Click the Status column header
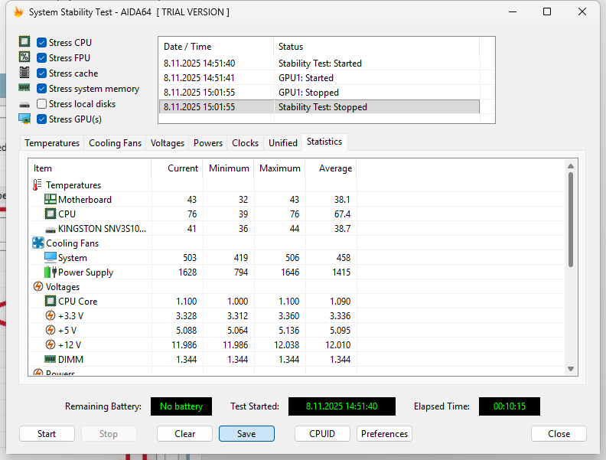The width and height of the screenshot is (606, 460). [x=376, y=47]
